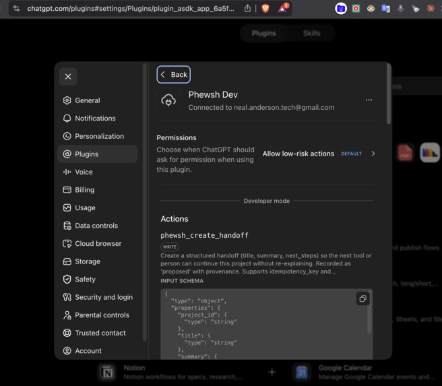Click the Trusted contact lifebuoy icon
This screenshot has width=442, height=386.
click(x=67, y=333)
